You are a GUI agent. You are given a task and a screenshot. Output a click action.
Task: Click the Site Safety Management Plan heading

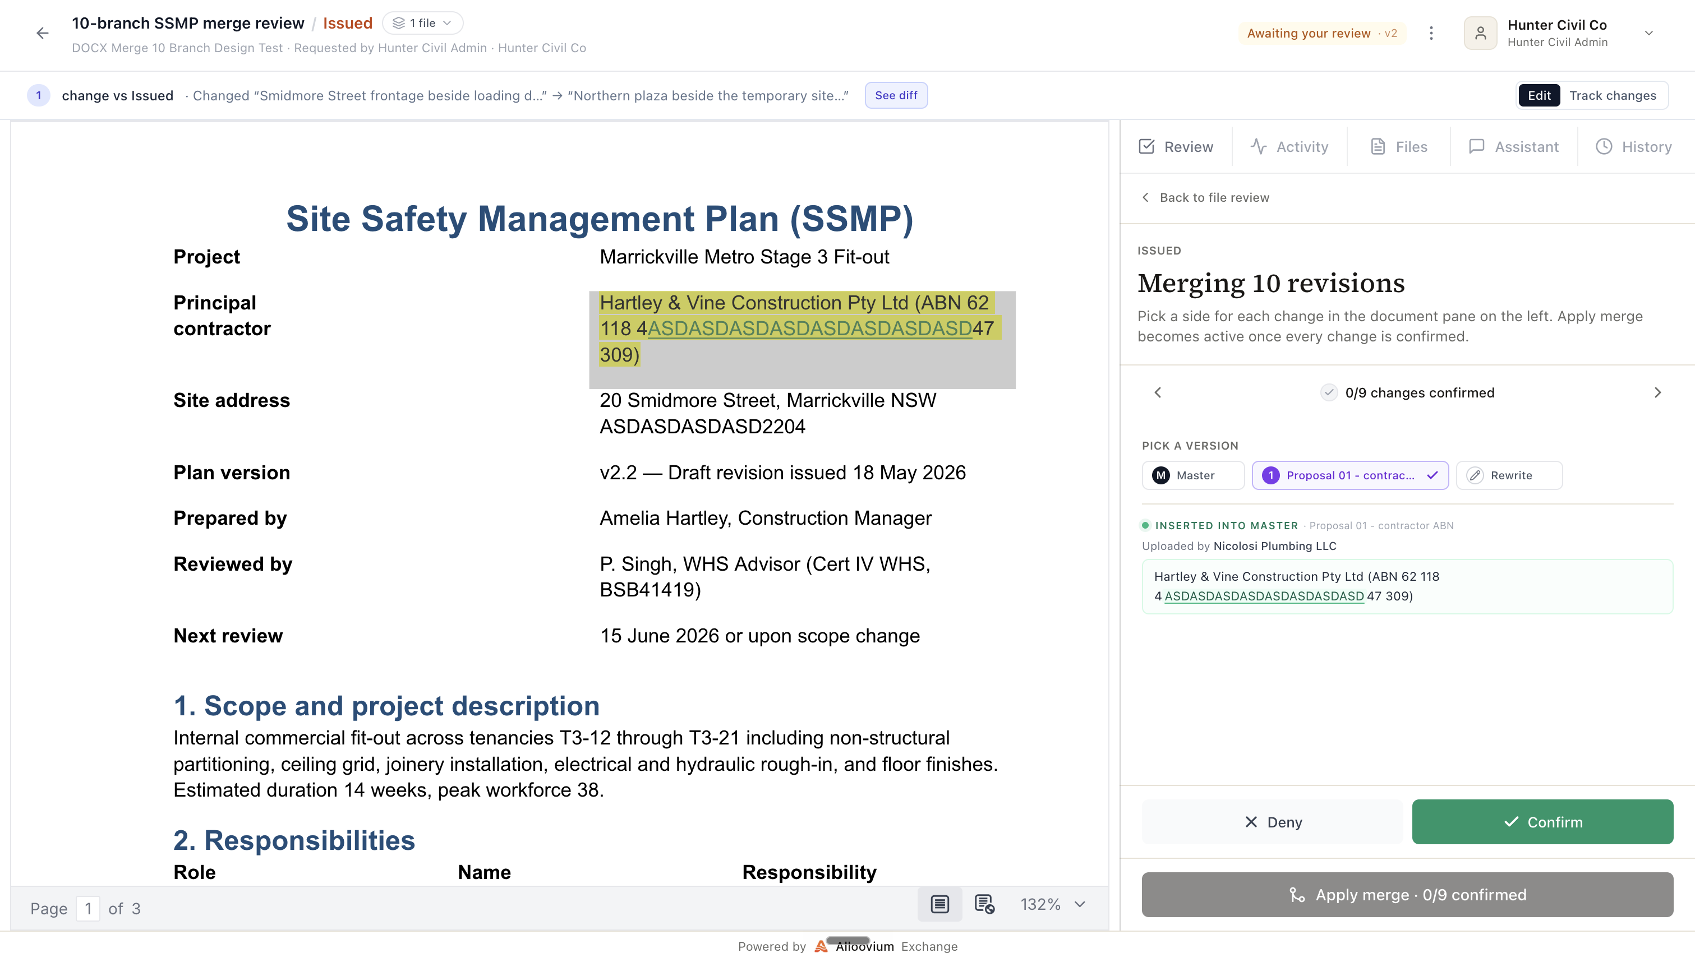(x=600, y=219)
